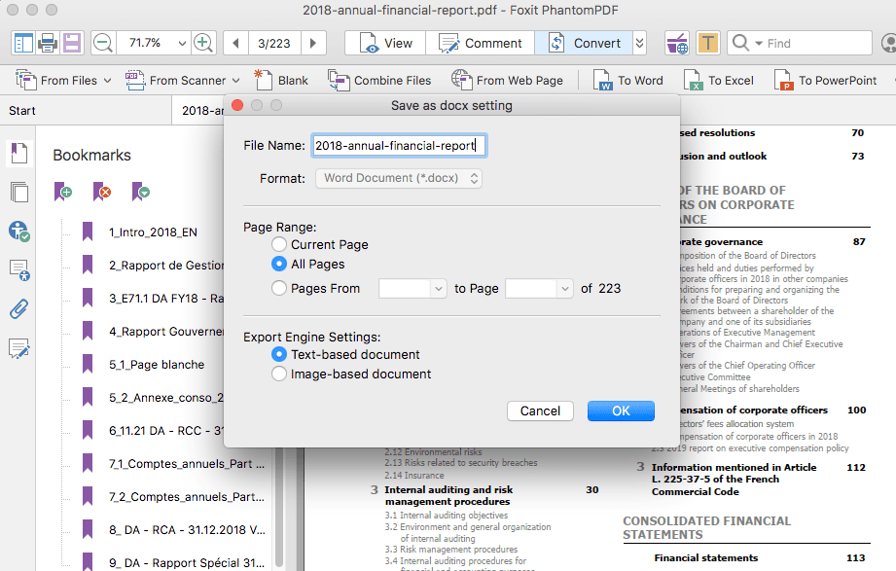
Task: Open the Convert ribbon tab
Action: (x=584, y=43)
